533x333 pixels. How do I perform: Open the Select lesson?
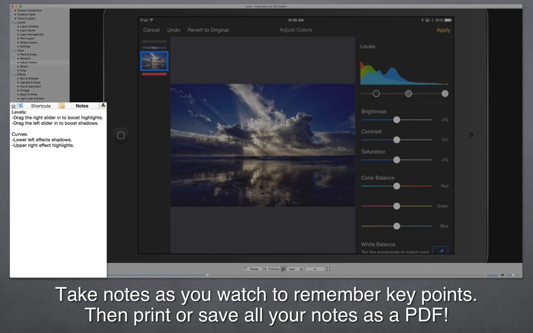(24, 67)
